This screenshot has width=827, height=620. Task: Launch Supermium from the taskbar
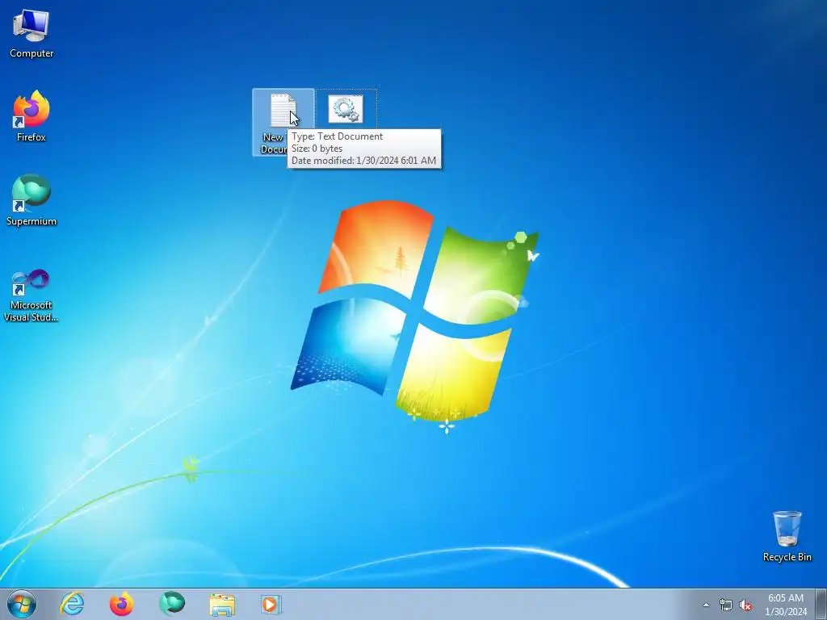coord(172,604)
